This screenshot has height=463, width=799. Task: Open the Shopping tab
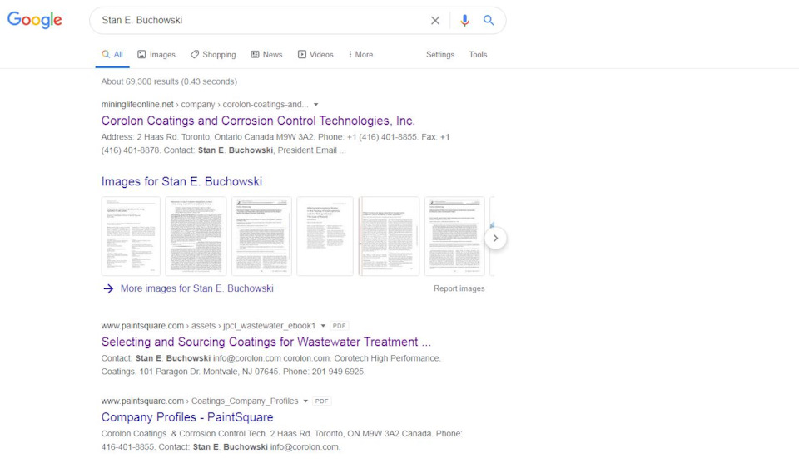point(213,54)
